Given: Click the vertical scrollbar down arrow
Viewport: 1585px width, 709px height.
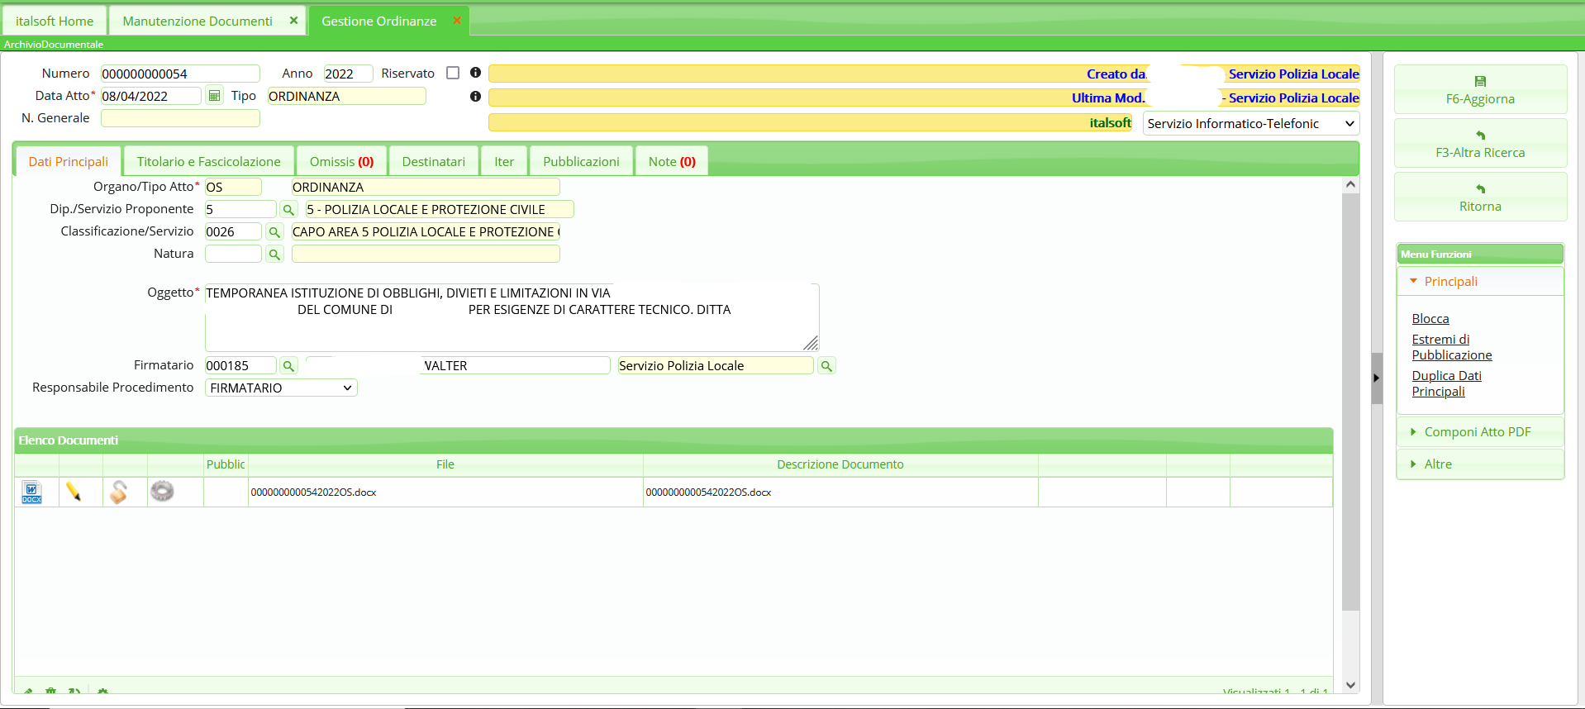Looking at the screenshot, I should pos(1350,684).
